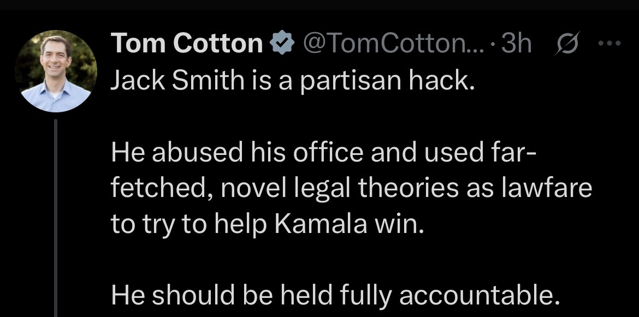Open Tom Cotton's profile picture

(56, 71)
